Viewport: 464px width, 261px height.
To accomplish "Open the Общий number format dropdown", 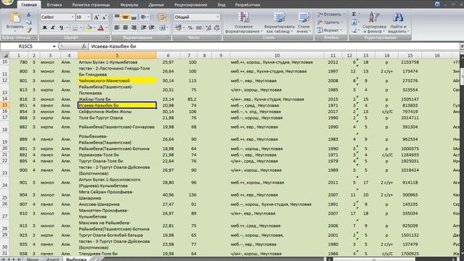I will (x=217, y=17).
